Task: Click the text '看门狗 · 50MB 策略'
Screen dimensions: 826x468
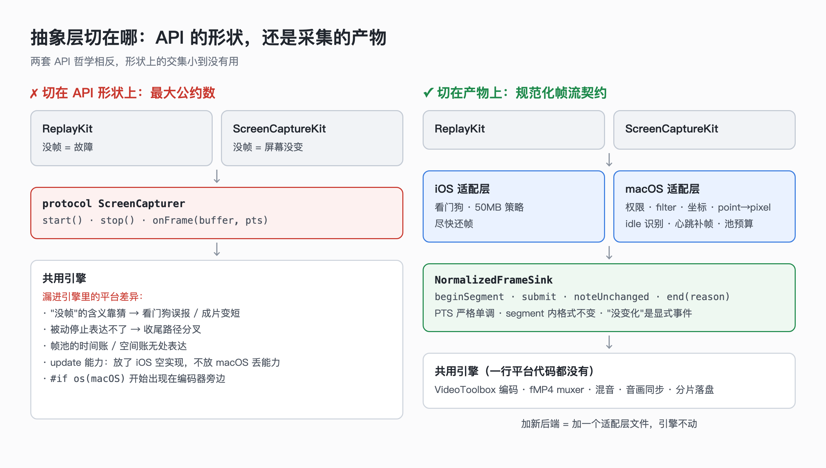Action: click(x=479, y=207)
